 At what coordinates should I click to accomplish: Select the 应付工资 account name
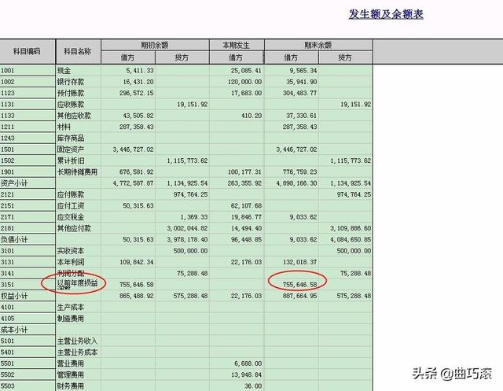(71, 206)
